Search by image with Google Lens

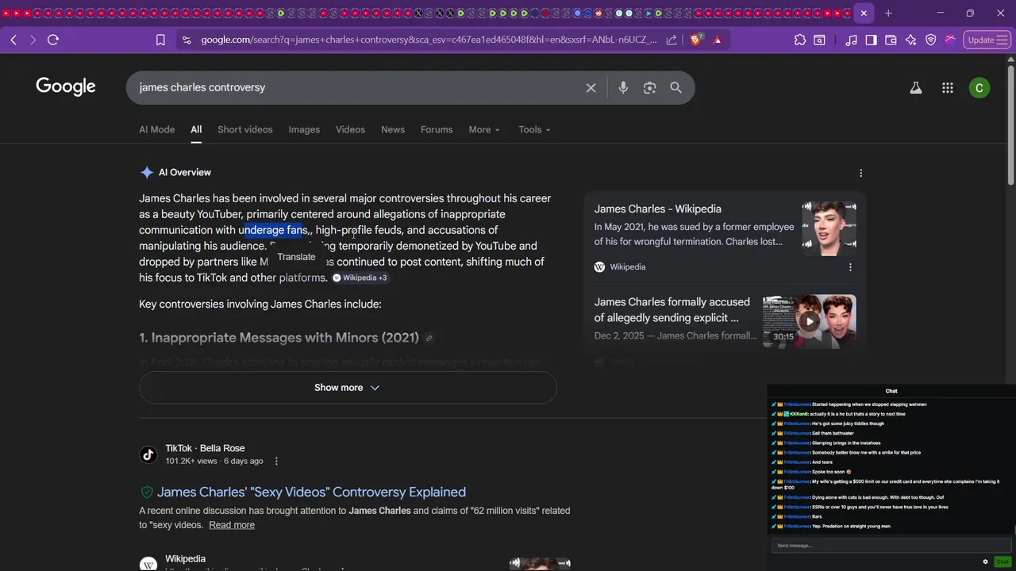(649, 87)
